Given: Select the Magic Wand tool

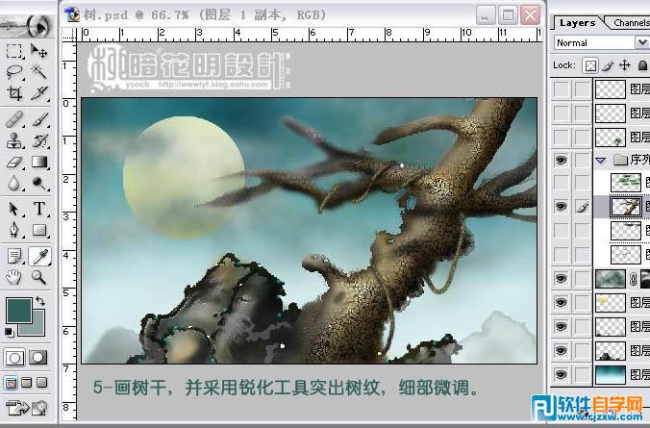Looking at the screenshot, I should pos(39,72).
